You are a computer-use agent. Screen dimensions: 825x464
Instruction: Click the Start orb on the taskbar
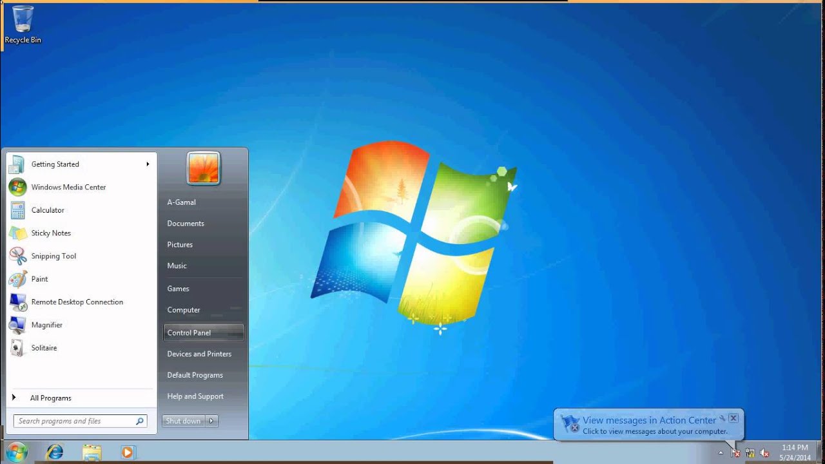point(17,452)
